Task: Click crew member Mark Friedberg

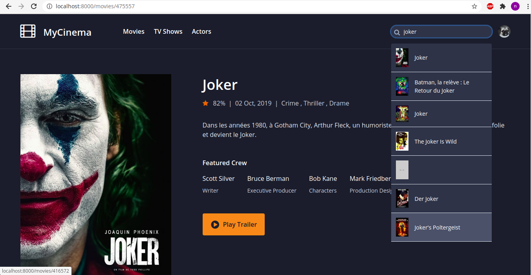Action: click(370, 178)
